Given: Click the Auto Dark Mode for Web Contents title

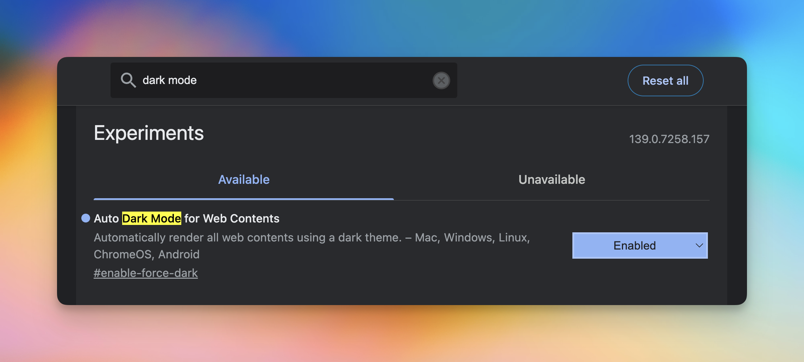Looking at the screenshot, I should point(187,218).
